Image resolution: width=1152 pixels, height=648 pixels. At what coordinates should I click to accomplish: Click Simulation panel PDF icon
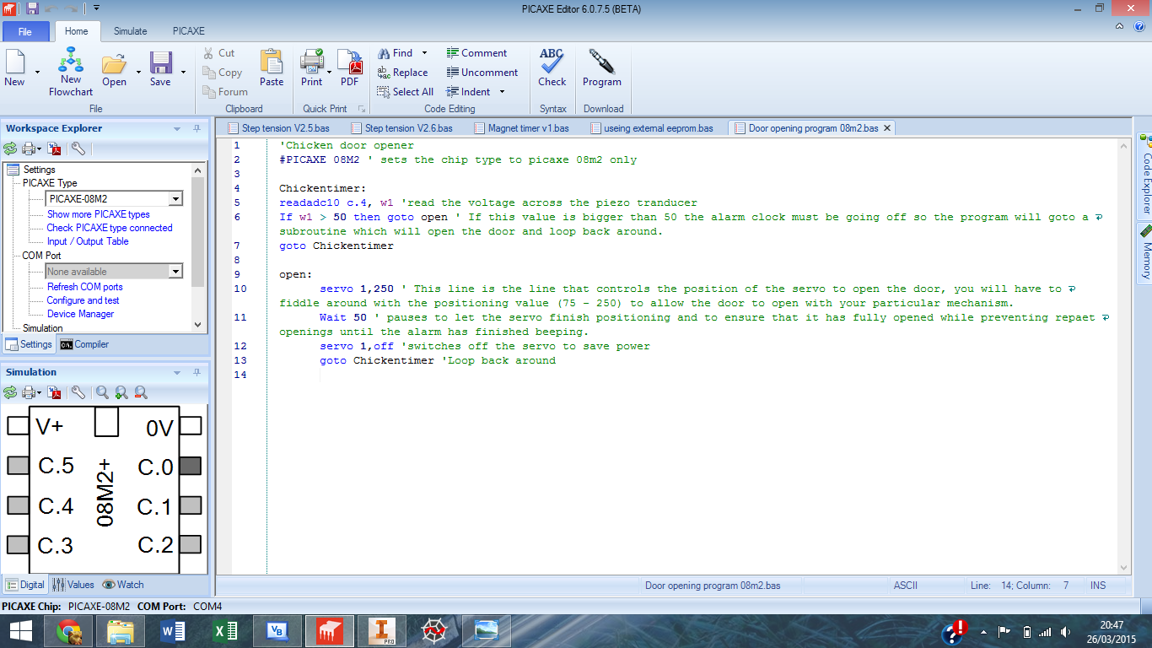(55, 392)
